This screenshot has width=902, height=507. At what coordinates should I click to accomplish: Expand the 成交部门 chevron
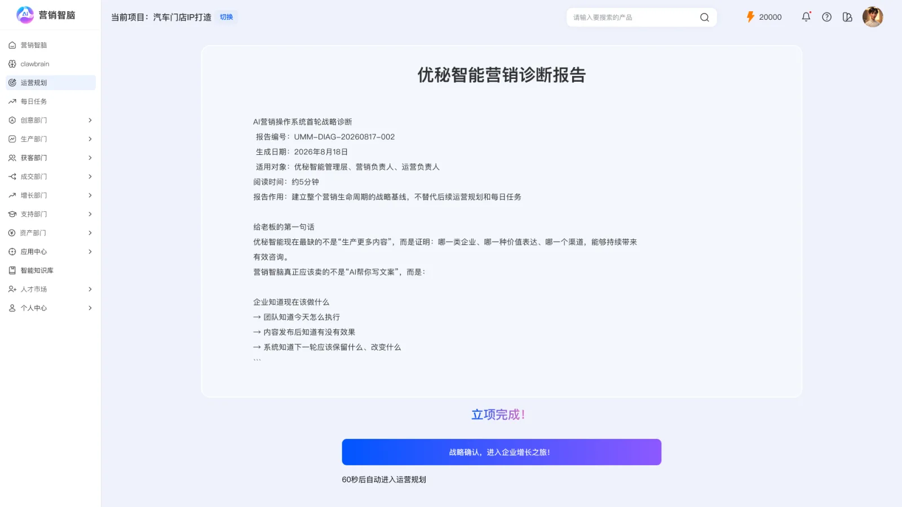click(90, 176)
